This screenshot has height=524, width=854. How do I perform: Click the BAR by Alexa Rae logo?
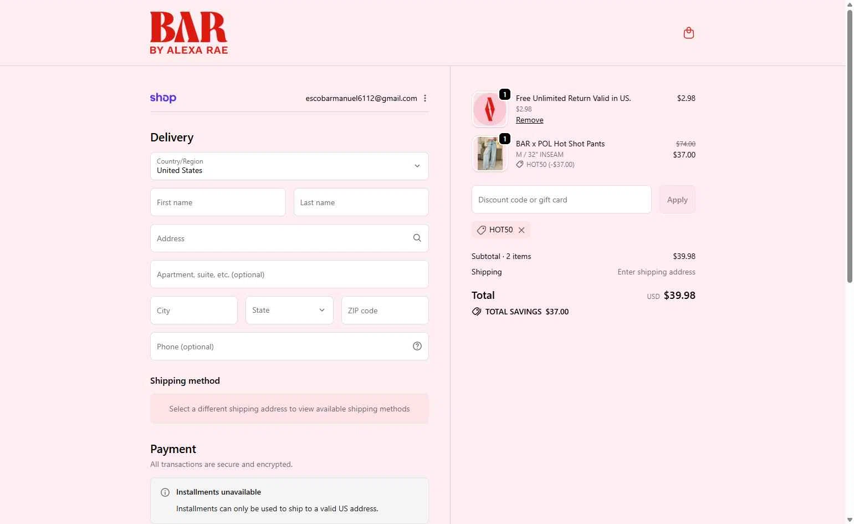point(189,33)
